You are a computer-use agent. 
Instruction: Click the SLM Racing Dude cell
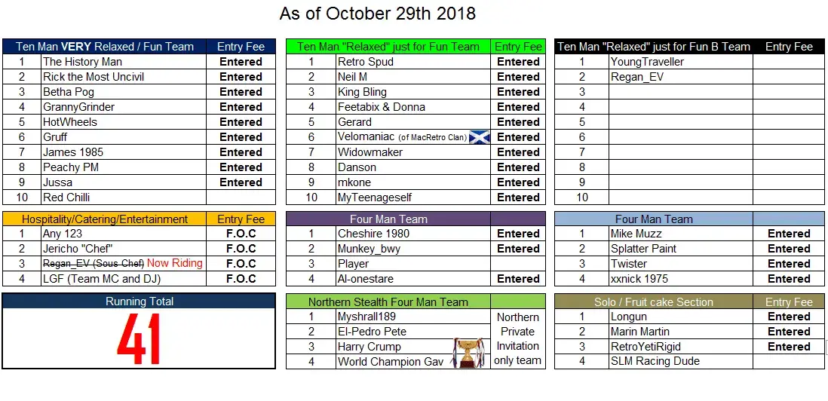(x=681, y=362)
